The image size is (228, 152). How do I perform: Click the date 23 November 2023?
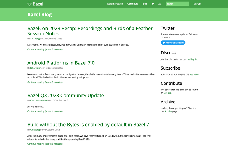point(53,38)
